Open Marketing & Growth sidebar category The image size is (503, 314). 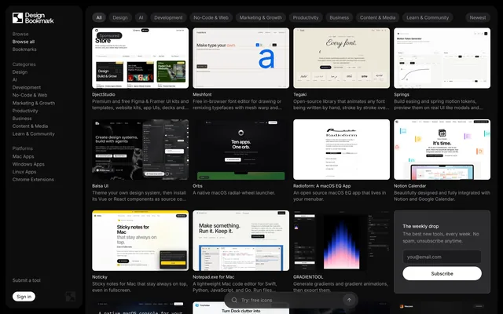(34, 103)
